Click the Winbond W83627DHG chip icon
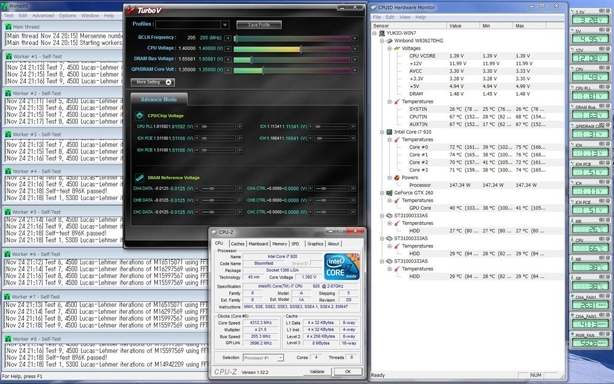 pos(390,41)
